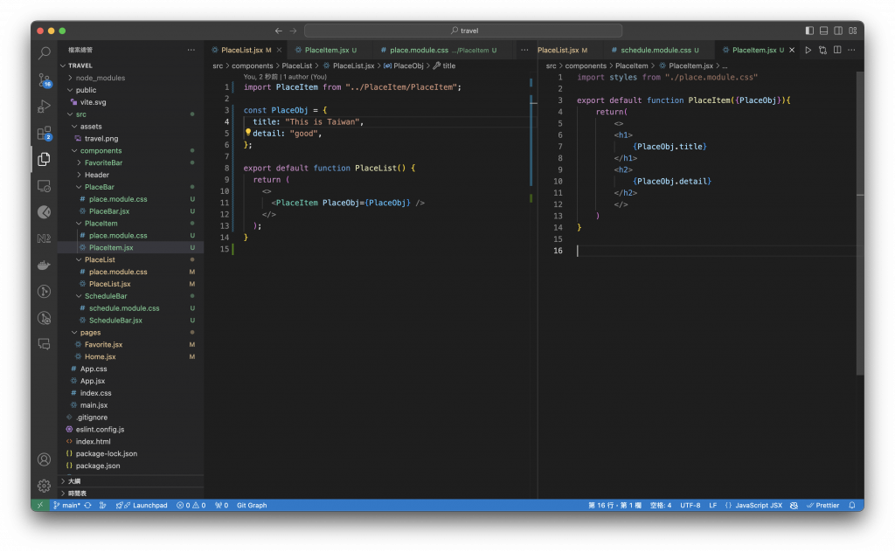The image size is (895, 552).
Task: Toggle secondary side bar visibility
Action: tap(838, 31)
